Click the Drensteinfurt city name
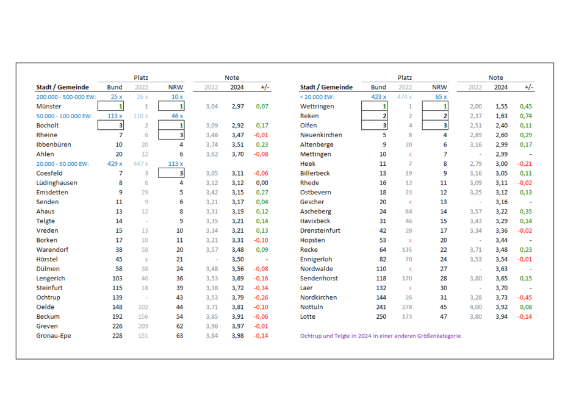 [320, 231]
